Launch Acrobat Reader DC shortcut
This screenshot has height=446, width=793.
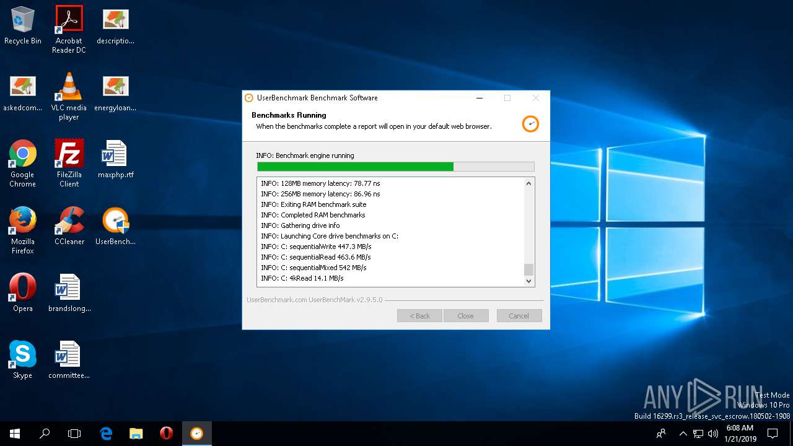coord(69,30)
